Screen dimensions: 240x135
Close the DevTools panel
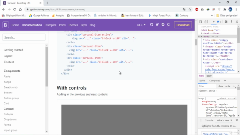click(x=237, y=22)
